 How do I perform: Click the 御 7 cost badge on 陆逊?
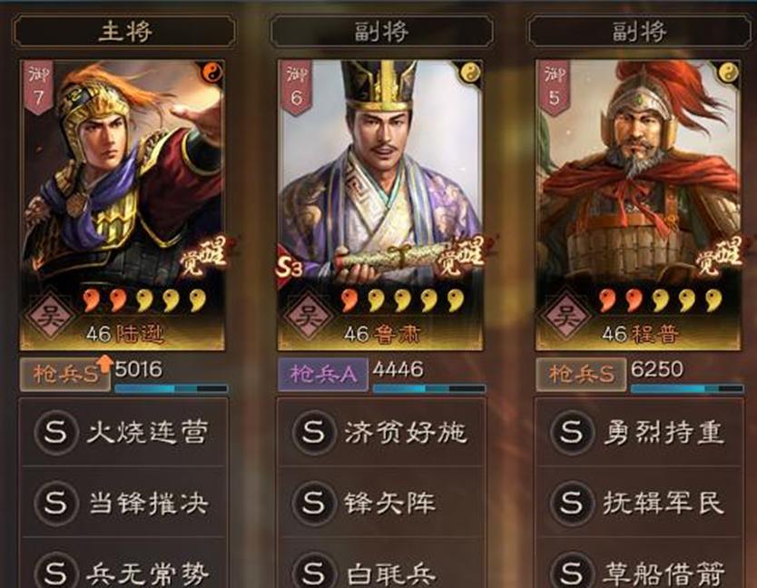click(x=37, y=88)
